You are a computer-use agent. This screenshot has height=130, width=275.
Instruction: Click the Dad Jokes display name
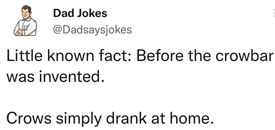pyautogui.click(x=80, y=13)
